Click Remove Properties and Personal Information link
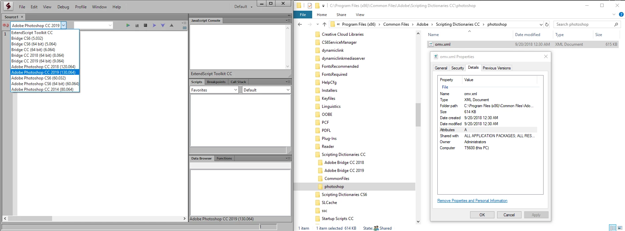This screenshot has height=231, width=625. (x=472, y=201)
